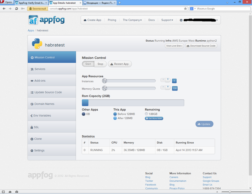Click the key password icon in toolbar
252x194 pixels.
coord(23,9)
